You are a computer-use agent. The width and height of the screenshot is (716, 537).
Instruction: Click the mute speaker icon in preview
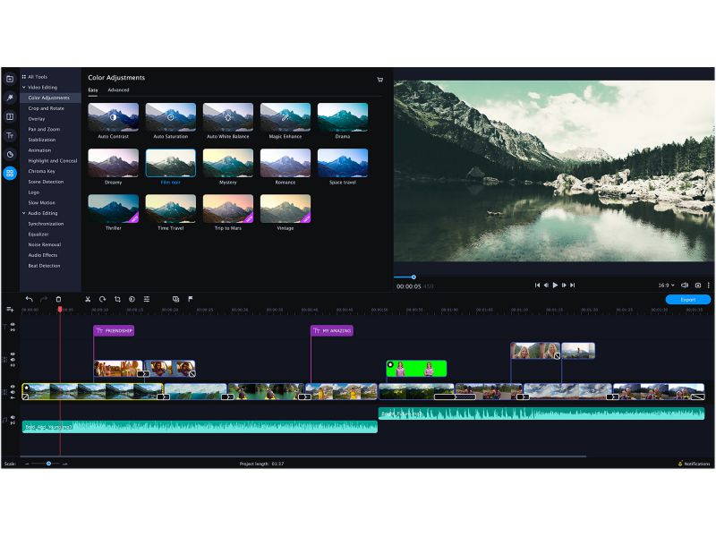tap(685, 285)
